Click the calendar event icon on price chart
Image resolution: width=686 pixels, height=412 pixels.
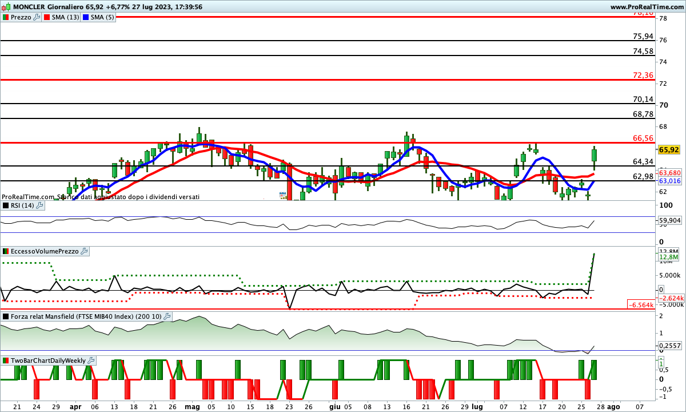point(282,196)
